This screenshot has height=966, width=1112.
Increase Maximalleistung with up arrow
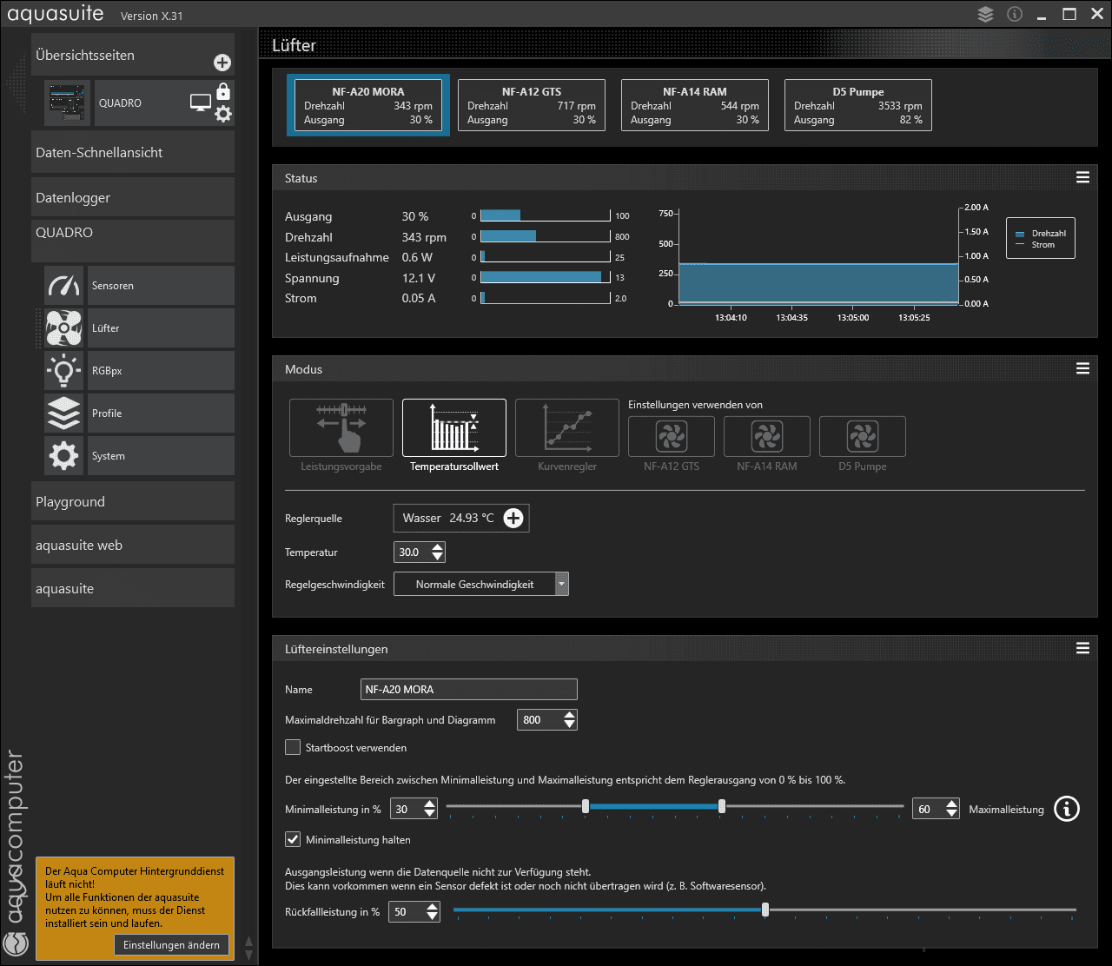tap(952, 804)
